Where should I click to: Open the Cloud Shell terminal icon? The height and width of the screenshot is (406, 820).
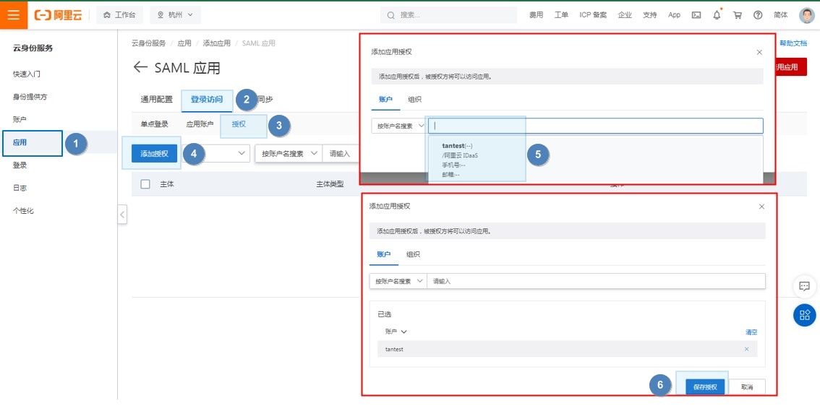696,15
